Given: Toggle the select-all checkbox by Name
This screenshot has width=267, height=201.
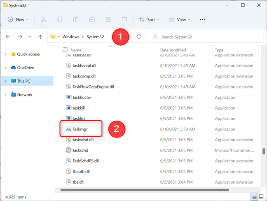Looking at the screenshot, I should coord(65,50).
